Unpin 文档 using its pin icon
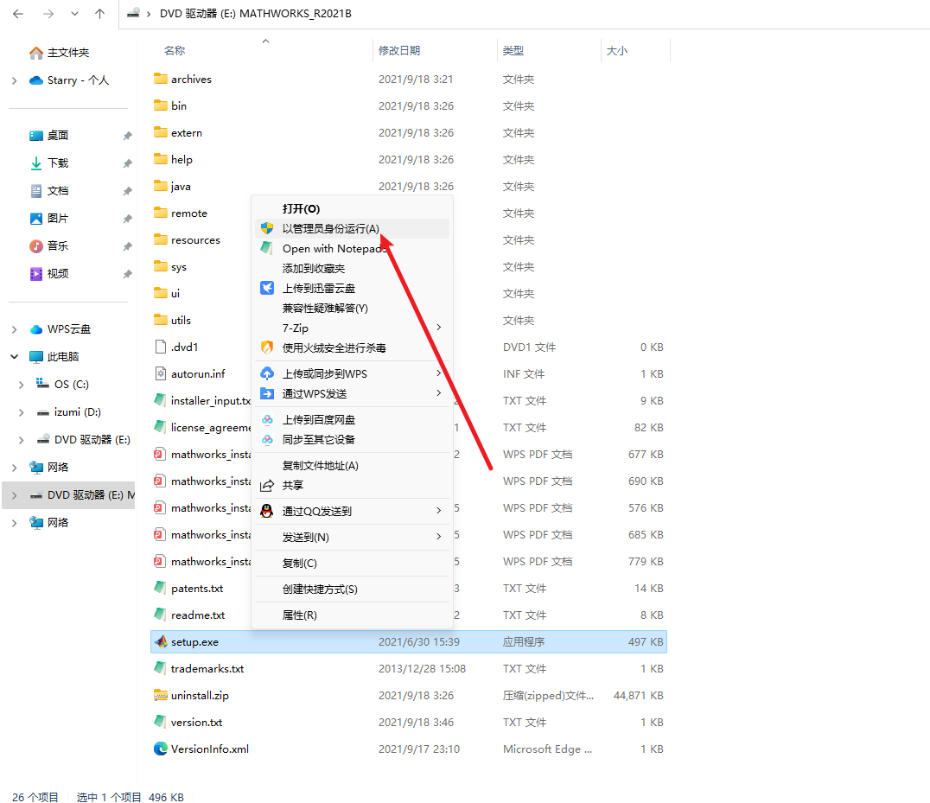 click(x=127, y=191)
